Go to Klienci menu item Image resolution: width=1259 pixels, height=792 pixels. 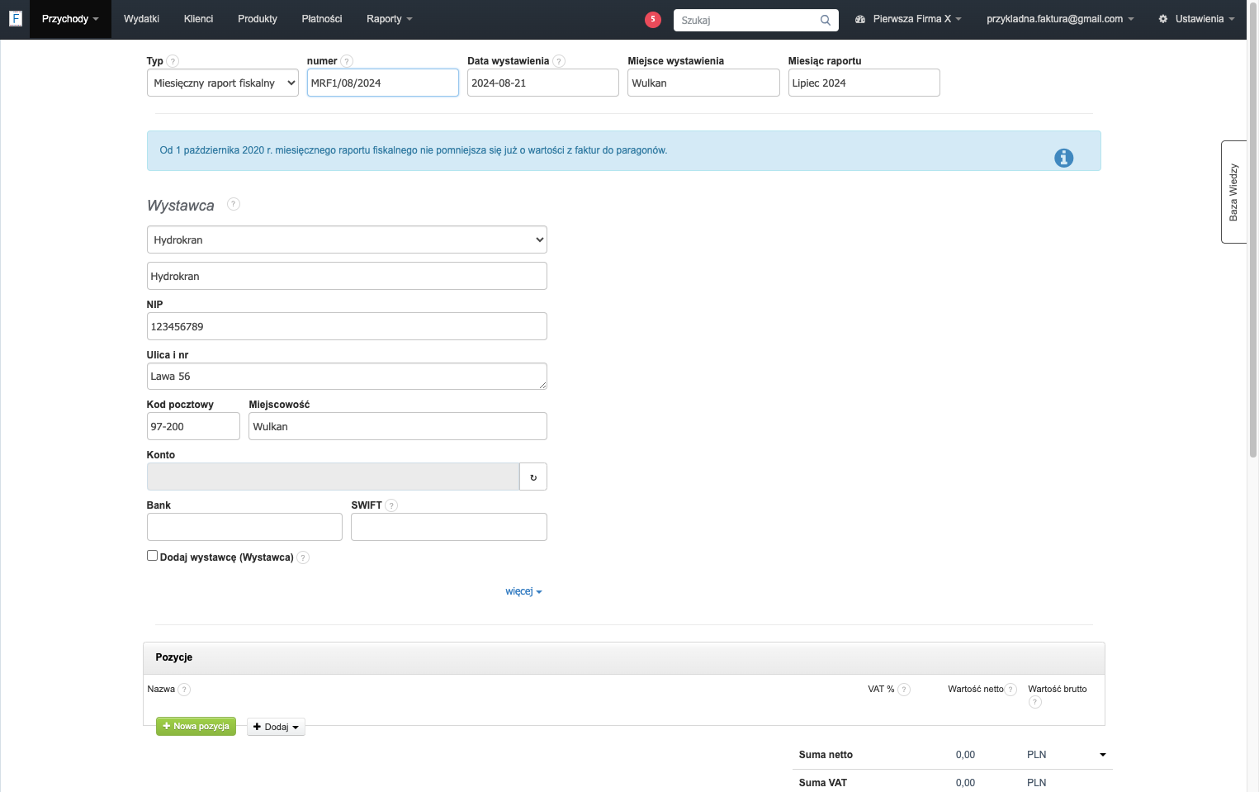click(198, 19)
